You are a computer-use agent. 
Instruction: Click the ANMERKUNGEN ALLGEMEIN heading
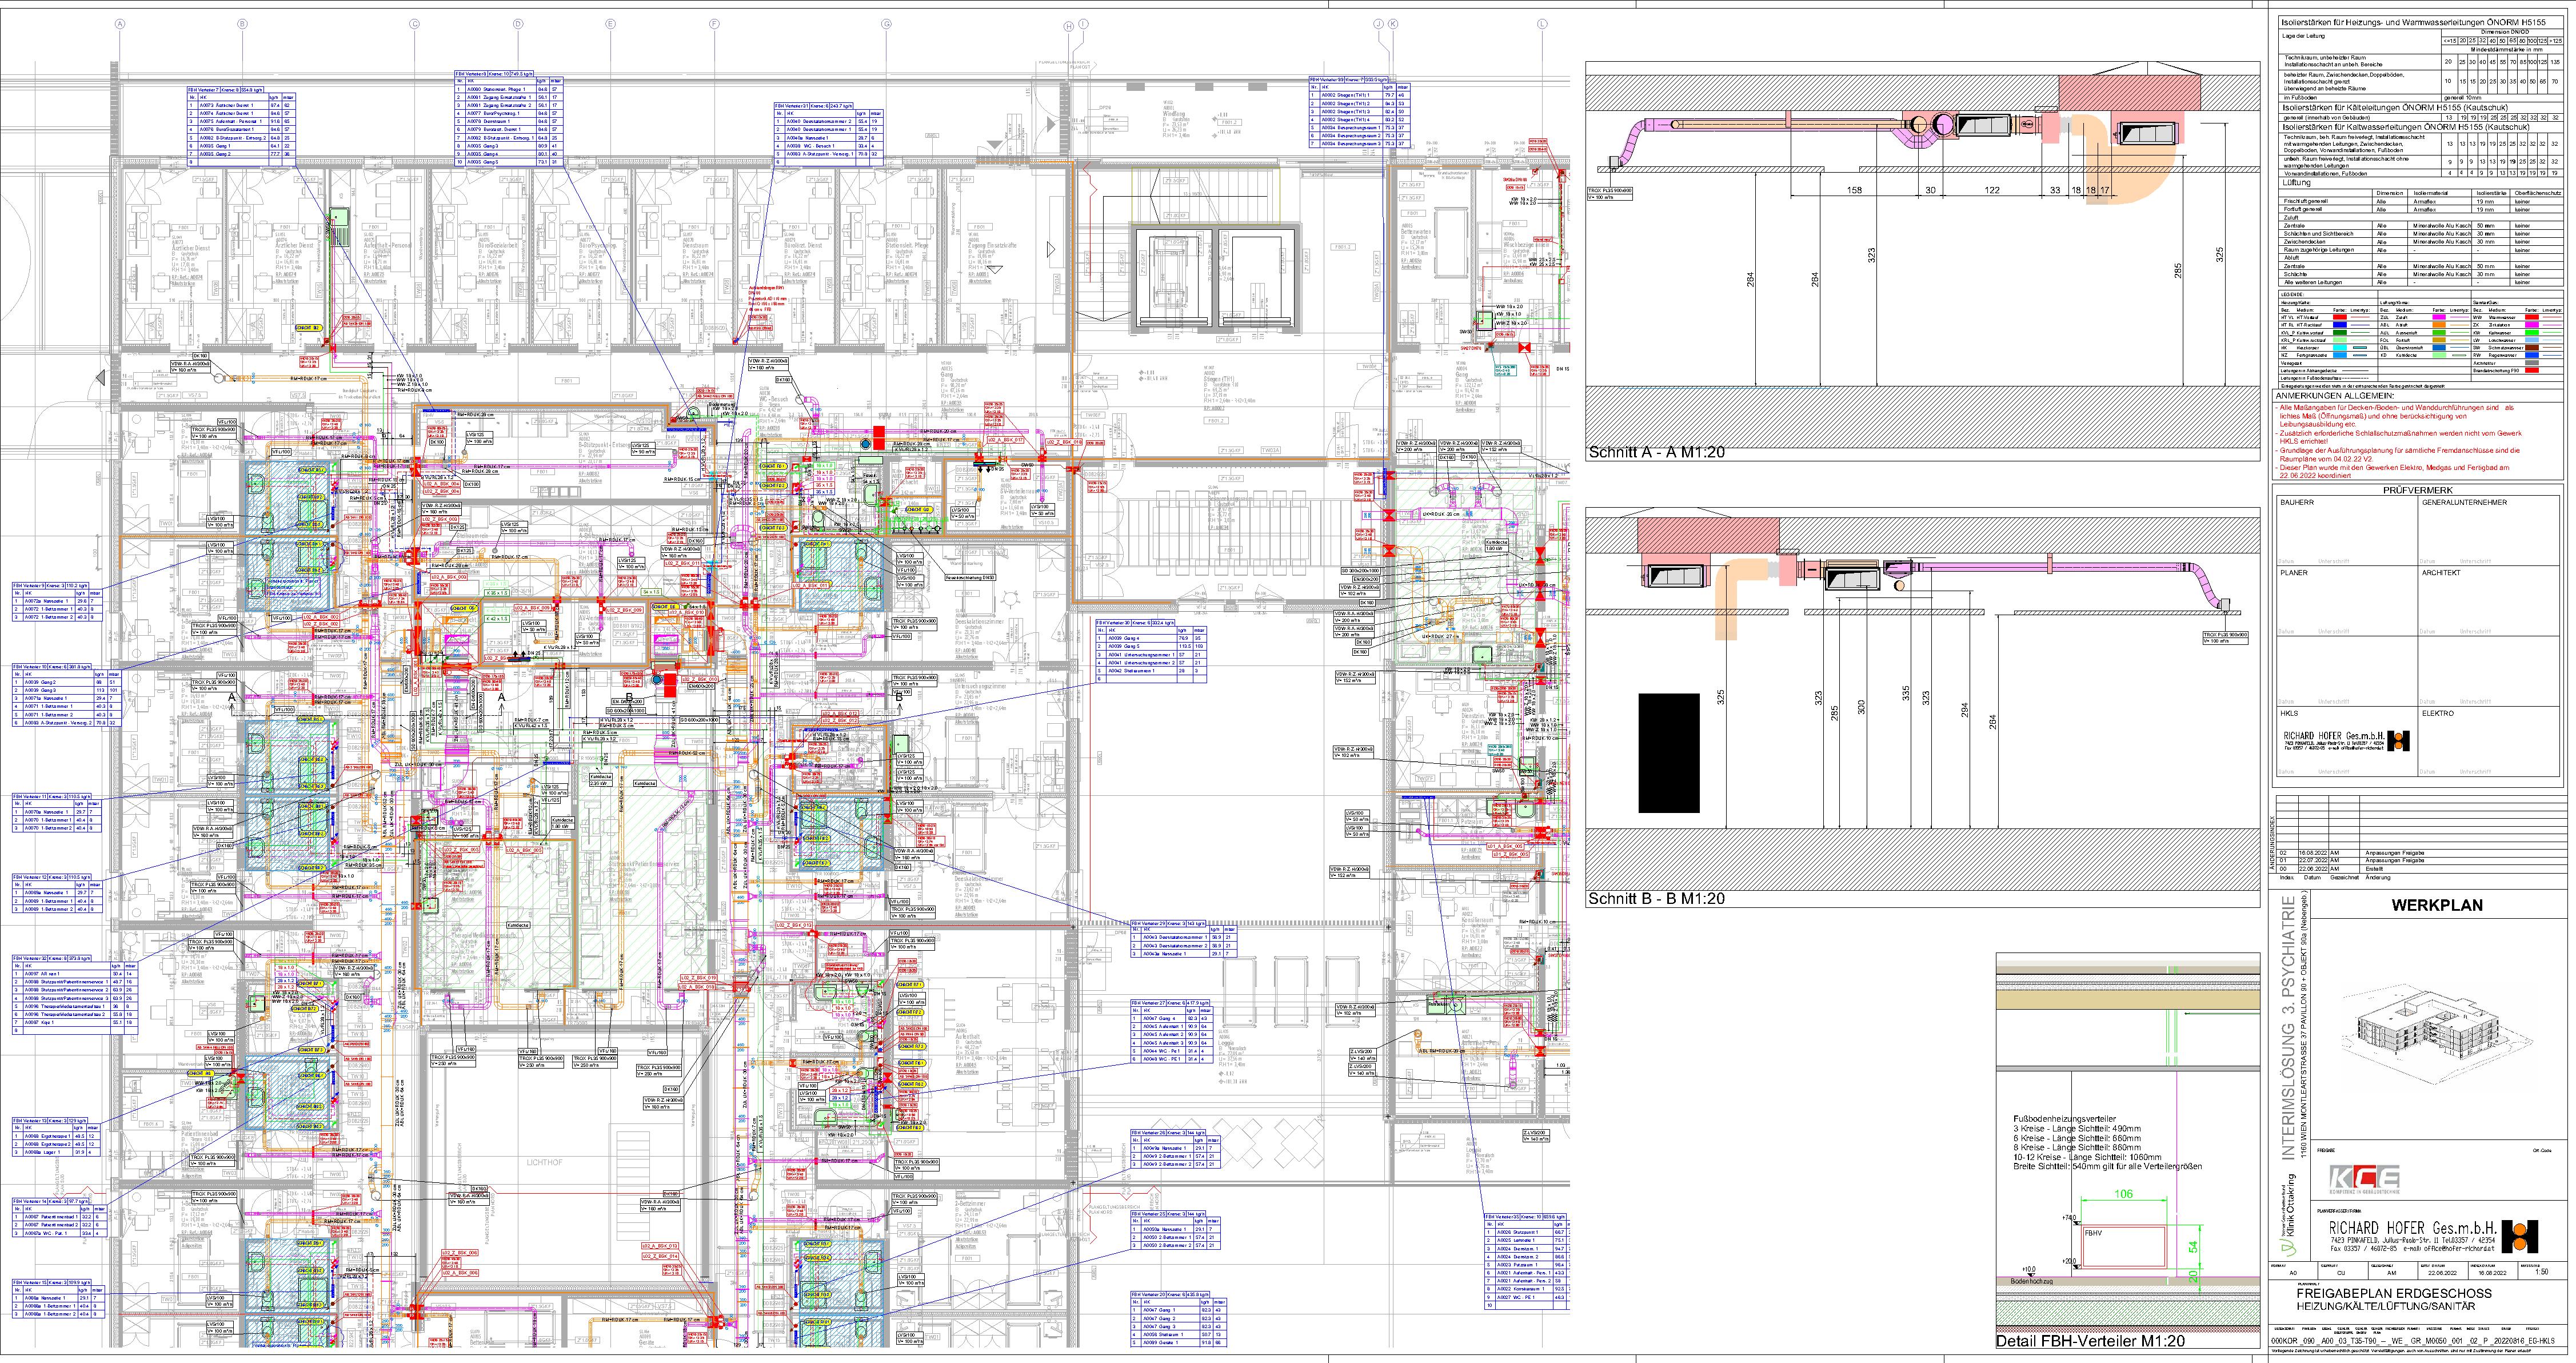coord(2335,396)
